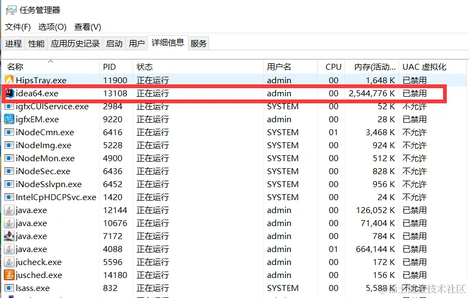Click the iNodeSec.exe process icon

tap(9, 171)
